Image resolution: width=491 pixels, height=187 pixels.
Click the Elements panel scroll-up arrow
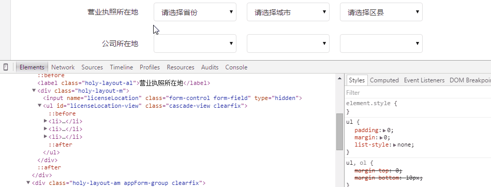click(x=339, y=78)
